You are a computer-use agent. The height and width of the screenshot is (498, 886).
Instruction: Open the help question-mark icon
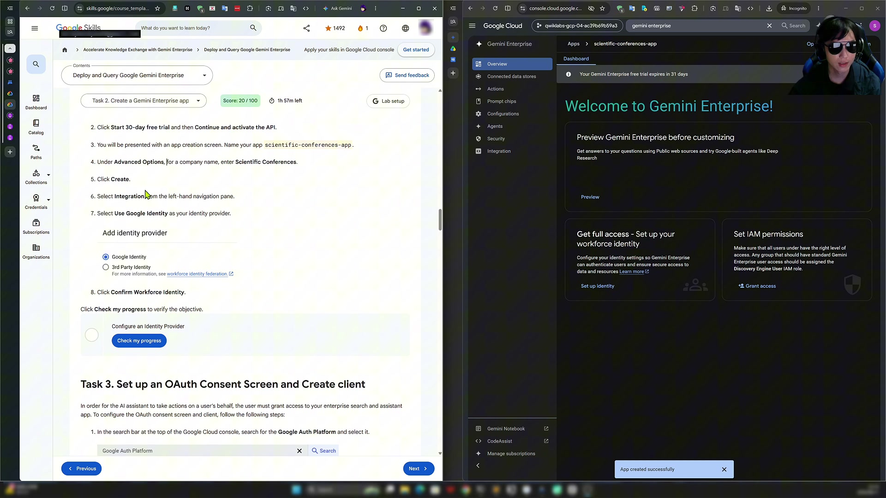tap(383, 28)
